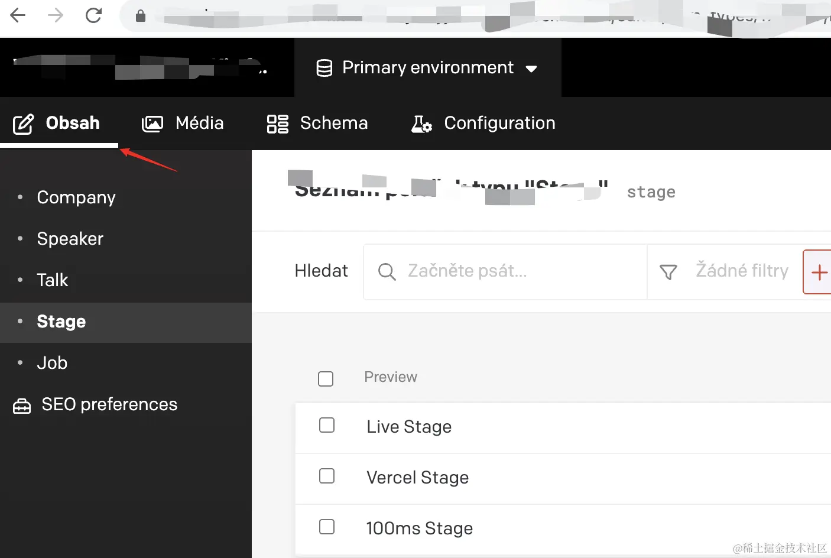Click the browser back arrow
Screen dimensions: 831x558
click(x=18, y=15)
